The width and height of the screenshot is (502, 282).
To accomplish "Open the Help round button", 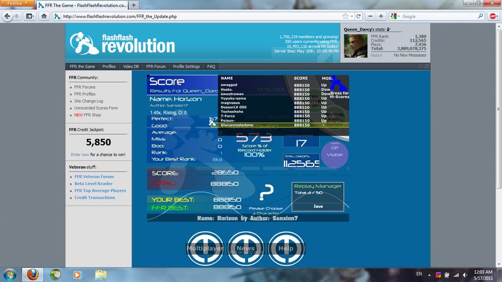I will (x=286, y=248).
